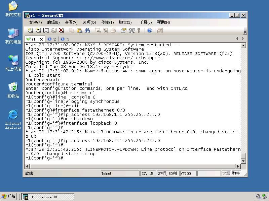Open the 传输(T) menu
The width and height of the screenshot is (269, 201).
click(107, 22)
